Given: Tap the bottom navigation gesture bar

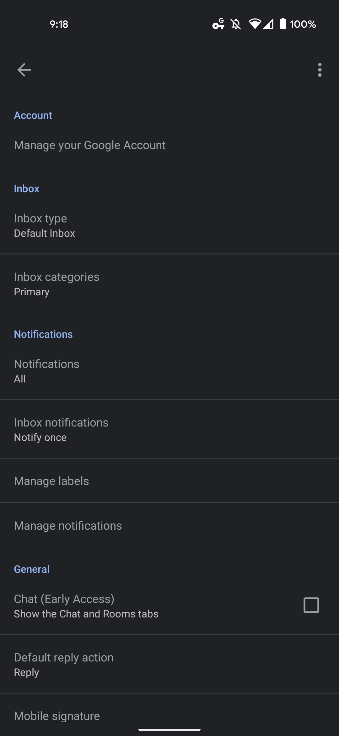Looking at the screenshot, I should (169, 729).
